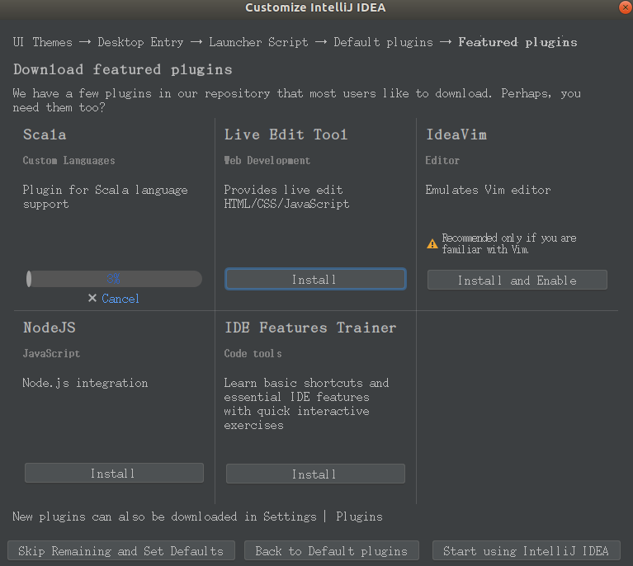Select the Launcher Script breadcrumb step
Viewport: 633px width, 566px height.
point(258,42)
